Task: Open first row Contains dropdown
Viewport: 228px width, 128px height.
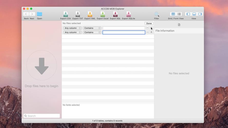Action: [92, 28]
